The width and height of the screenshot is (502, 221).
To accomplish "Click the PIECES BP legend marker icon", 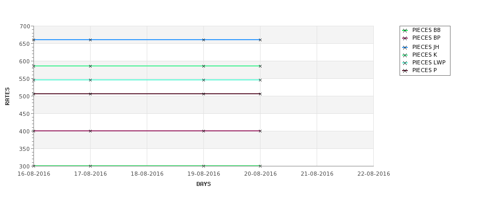I will (x=405, y=38).
